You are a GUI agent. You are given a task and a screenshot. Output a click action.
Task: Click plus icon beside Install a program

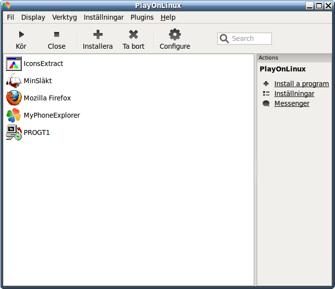click(x=266, y=84)
